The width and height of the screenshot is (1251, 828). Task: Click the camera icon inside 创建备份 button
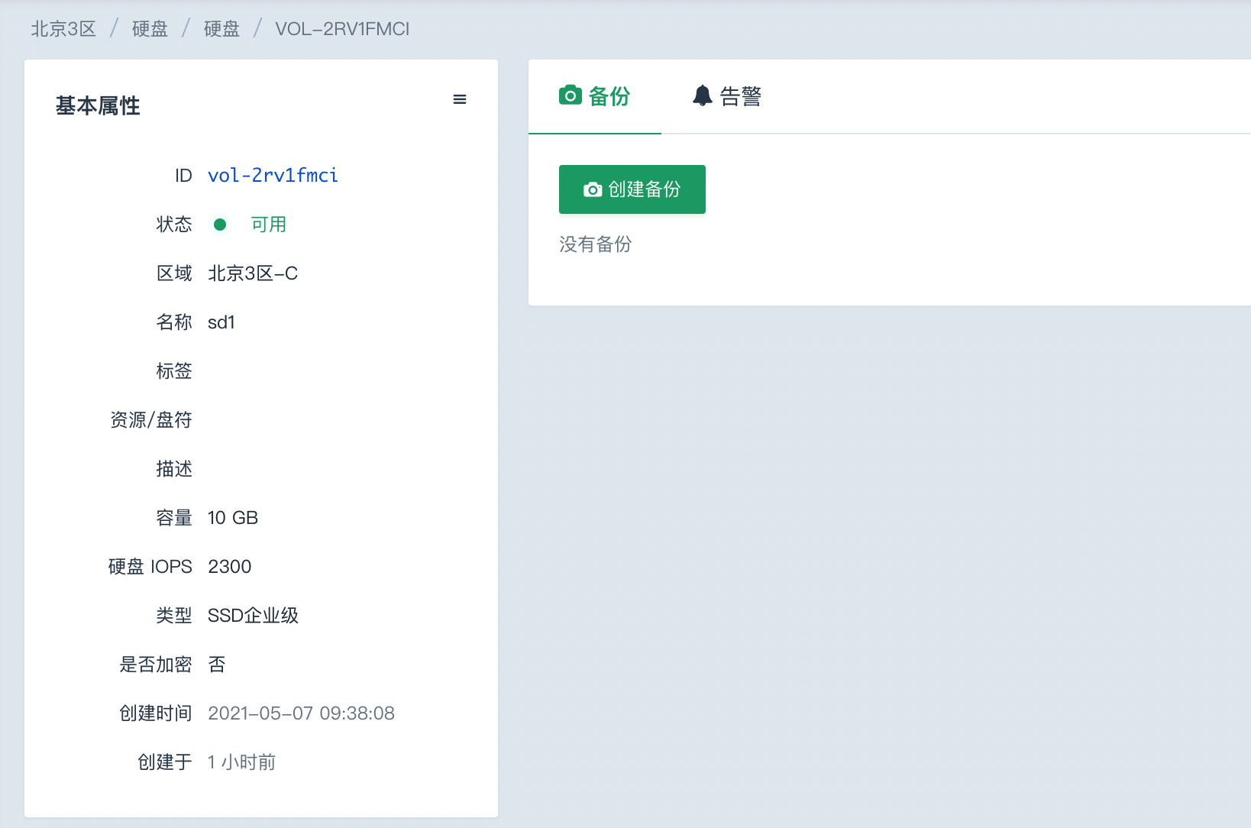click(592, 189)
